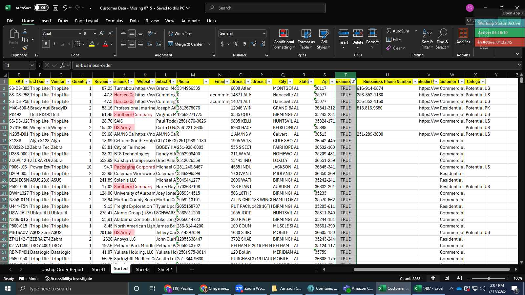Click the Copy icon in Clipboard group
This screenshot has width=525, height=295.
point(25,39)
